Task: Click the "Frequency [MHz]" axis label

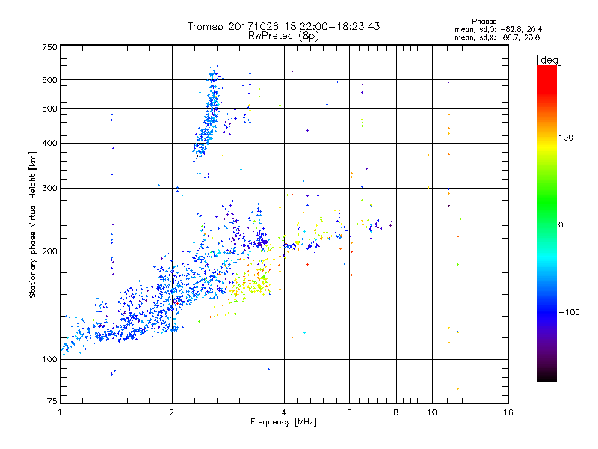Action: pos(283,422)
